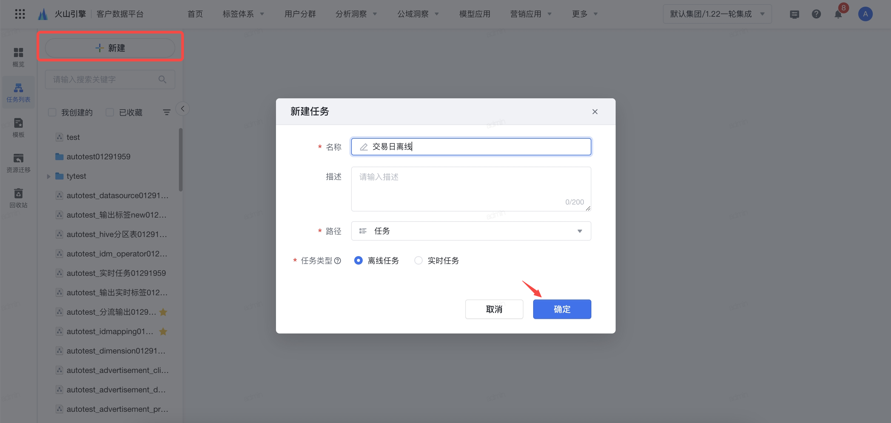Open 模板 in sidebar
The width and height of the screenshot is (891, 423).
tap(18, 128)
